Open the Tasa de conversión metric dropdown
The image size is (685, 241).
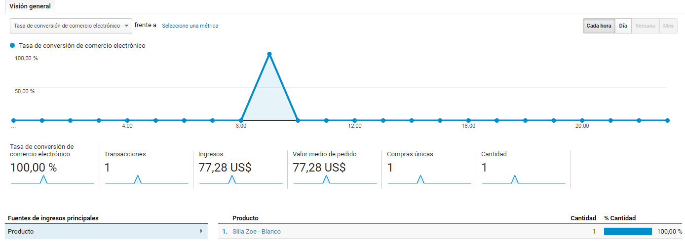coord(71,26)
